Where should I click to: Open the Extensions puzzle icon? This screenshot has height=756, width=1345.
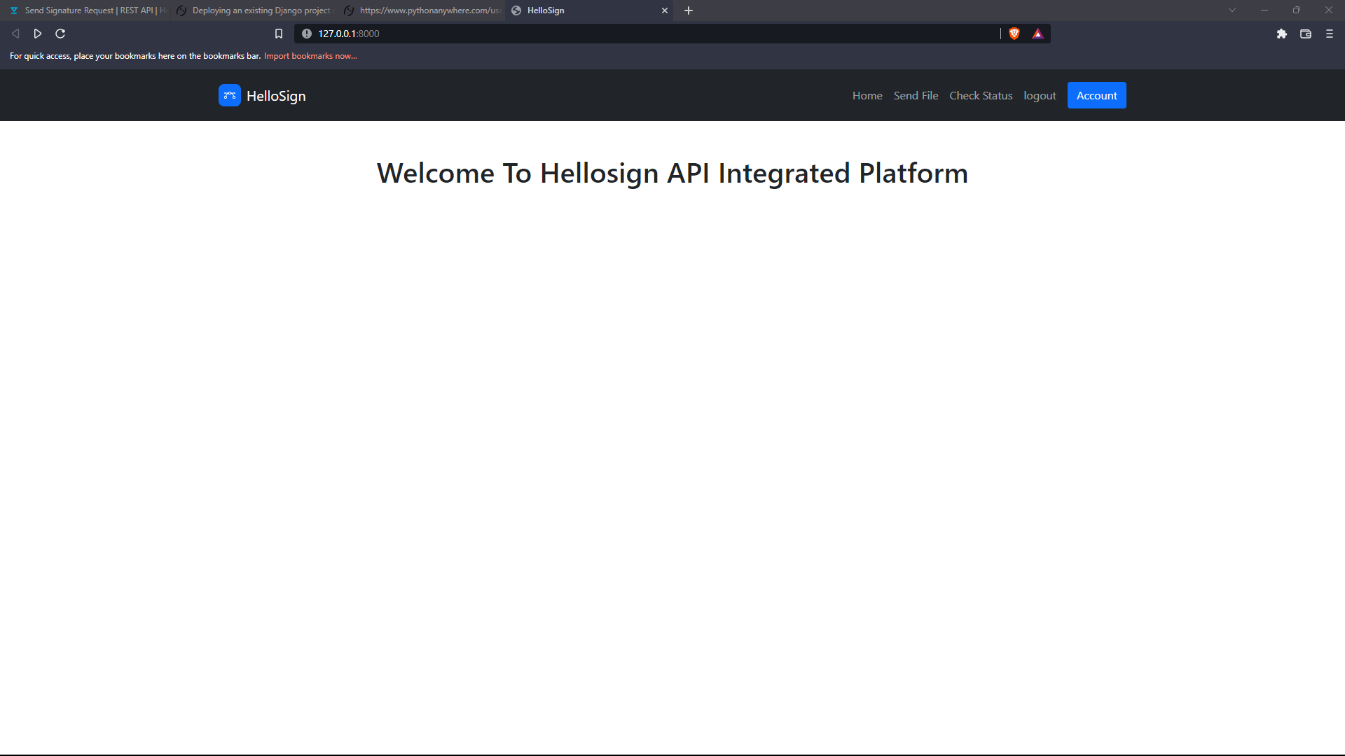1281,34
